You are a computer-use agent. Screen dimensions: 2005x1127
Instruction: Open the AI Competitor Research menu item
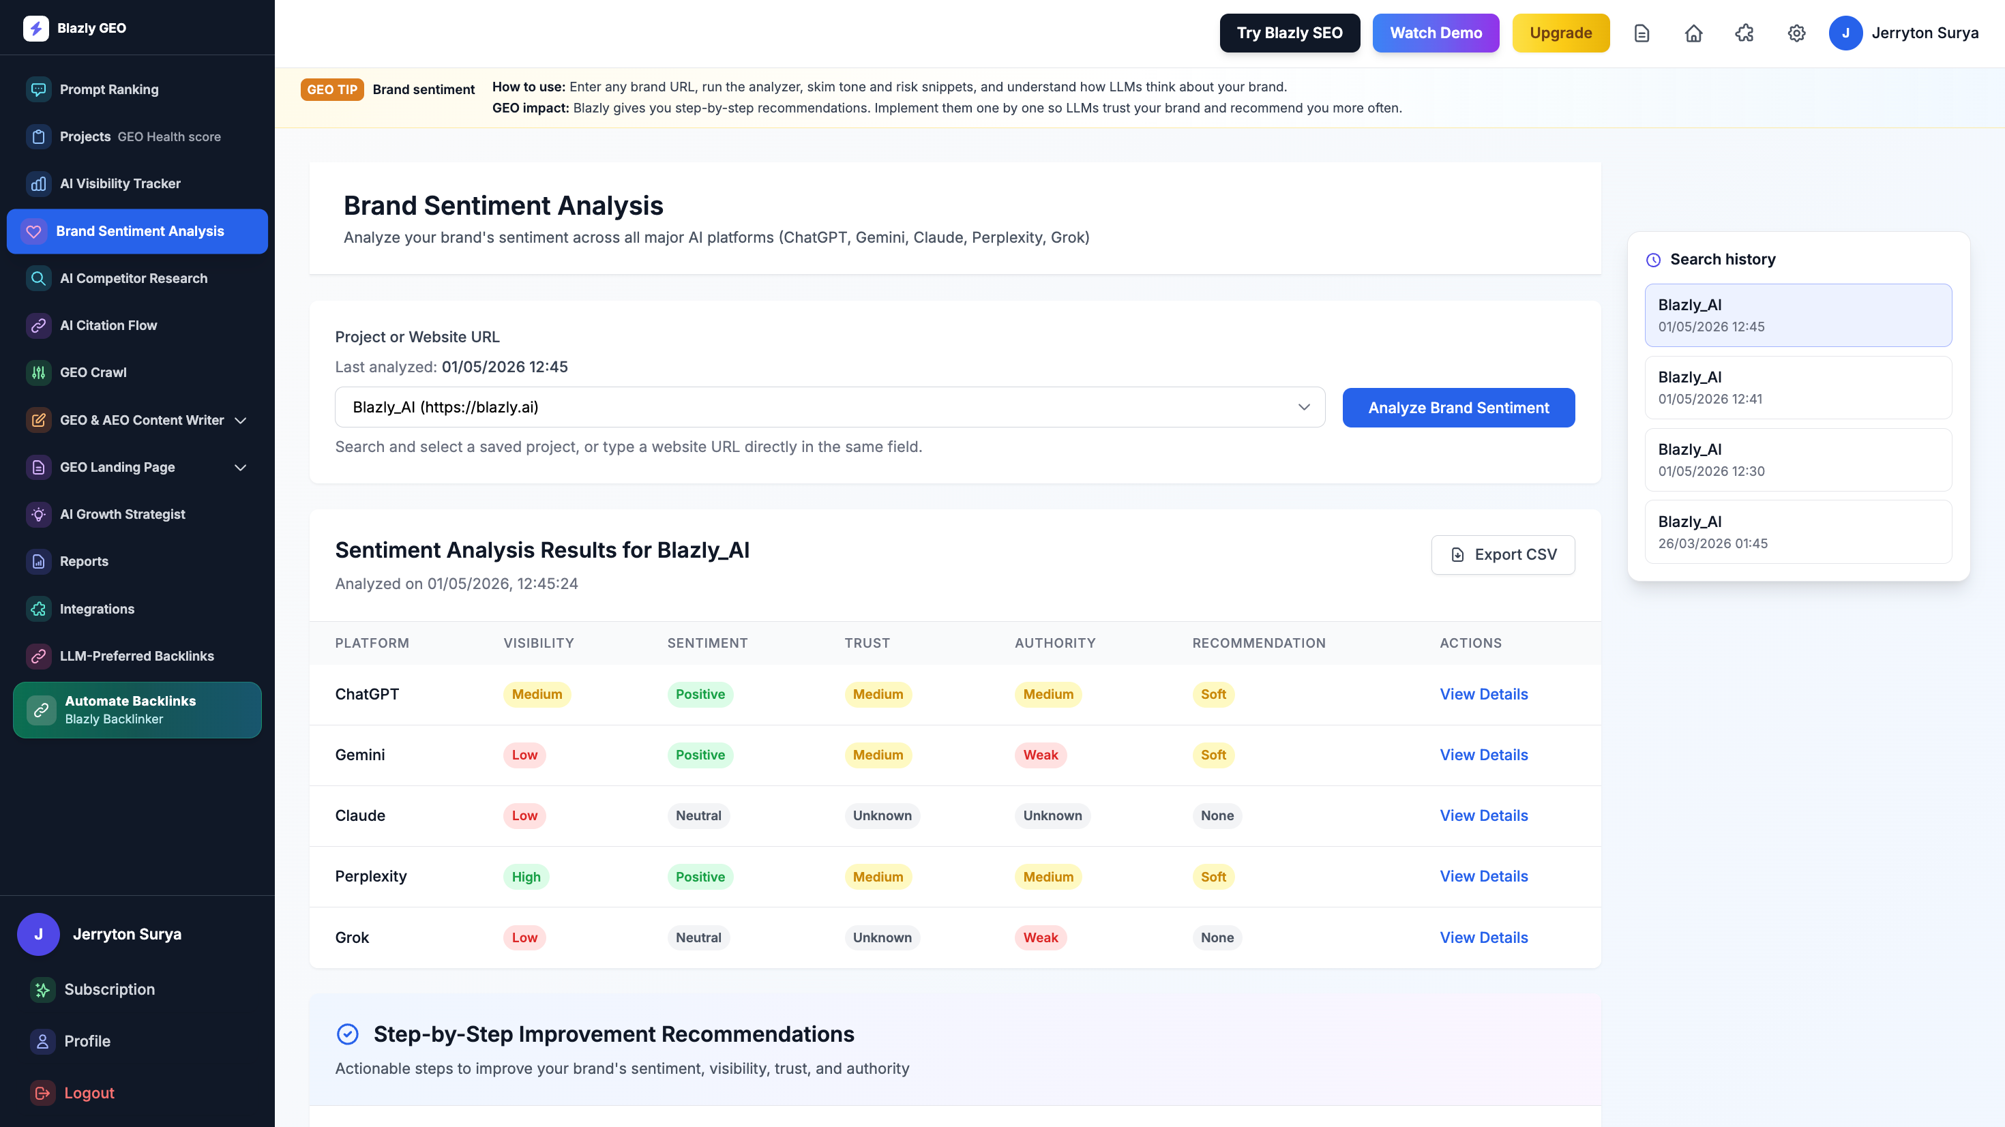pyautogui.click(x=137, y=278)
